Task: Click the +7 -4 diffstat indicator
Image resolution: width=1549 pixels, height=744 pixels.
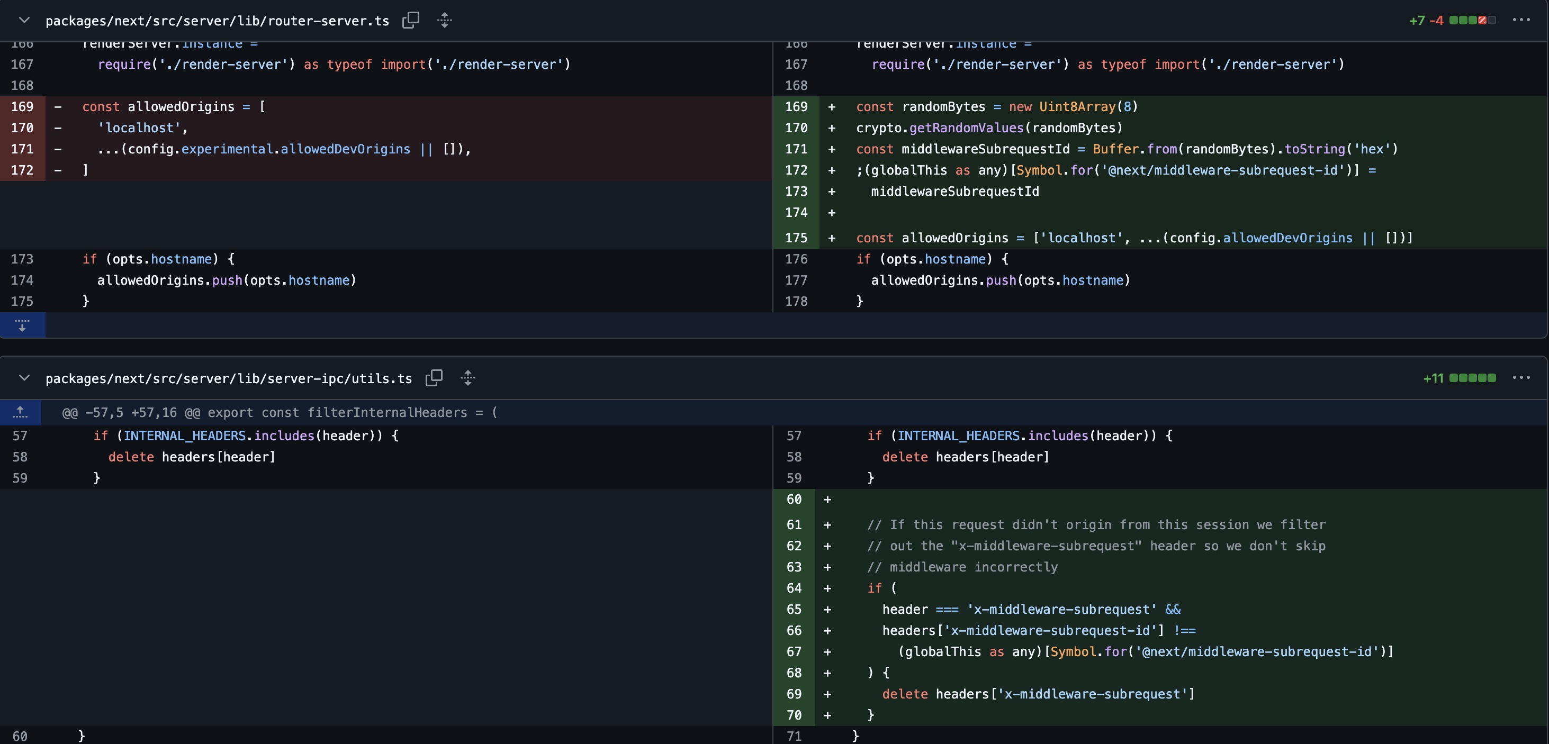Action: [1452, 21]
